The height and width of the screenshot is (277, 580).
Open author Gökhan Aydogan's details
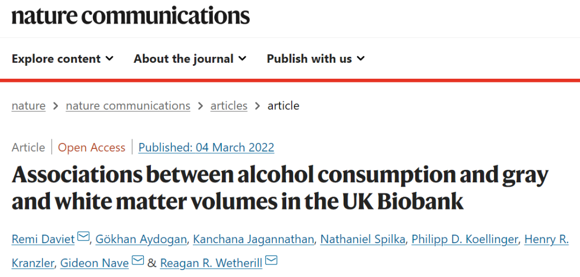tap(140, 239)
